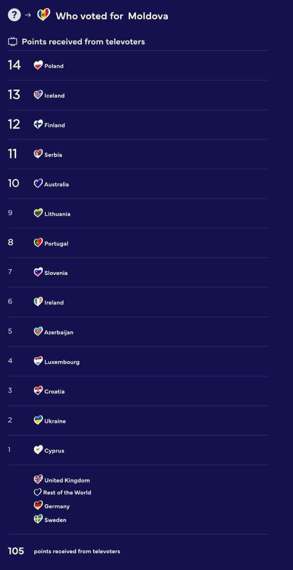The height and width of the screenshot is (570, 293).
Task: Click the Poland heart flag icon
Action: click(38, 65)
